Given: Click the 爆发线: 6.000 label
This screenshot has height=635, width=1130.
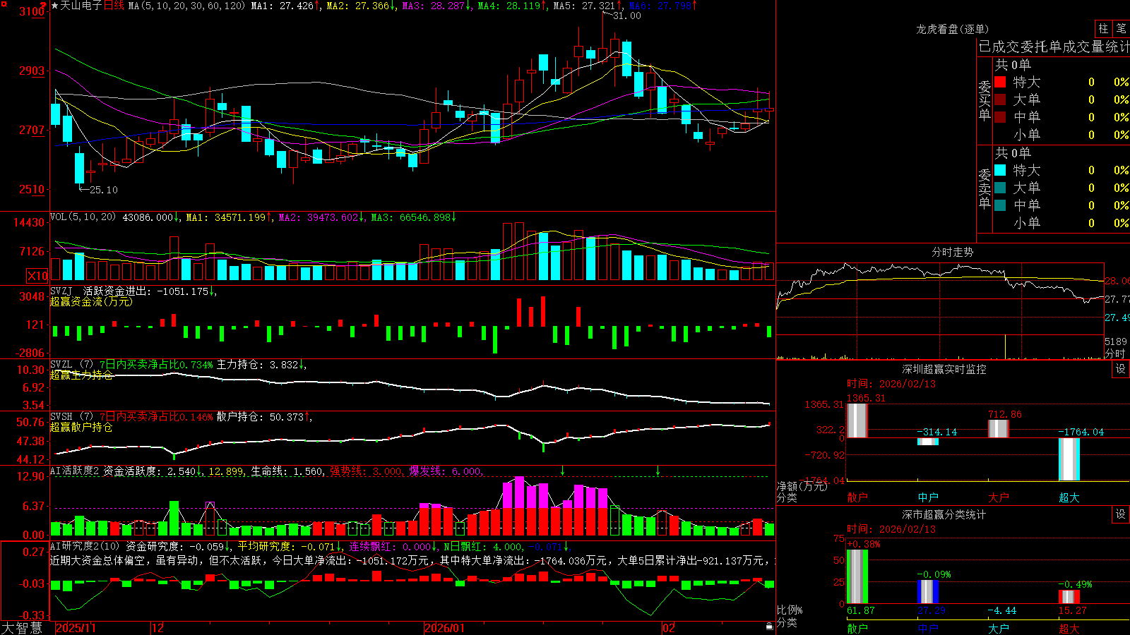Looking at the screenshot, I should point(445,471).
